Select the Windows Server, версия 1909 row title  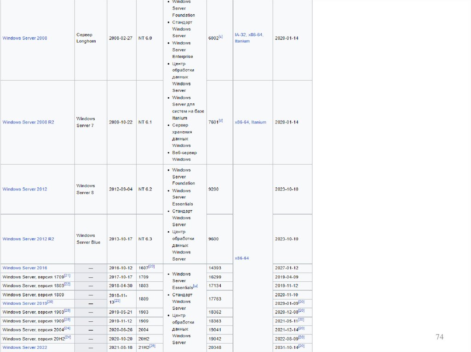pos(33,321)
